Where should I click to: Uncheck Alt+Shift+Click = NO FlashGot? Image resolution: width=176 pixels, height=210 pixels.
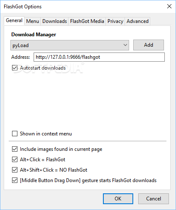(15, 170)
